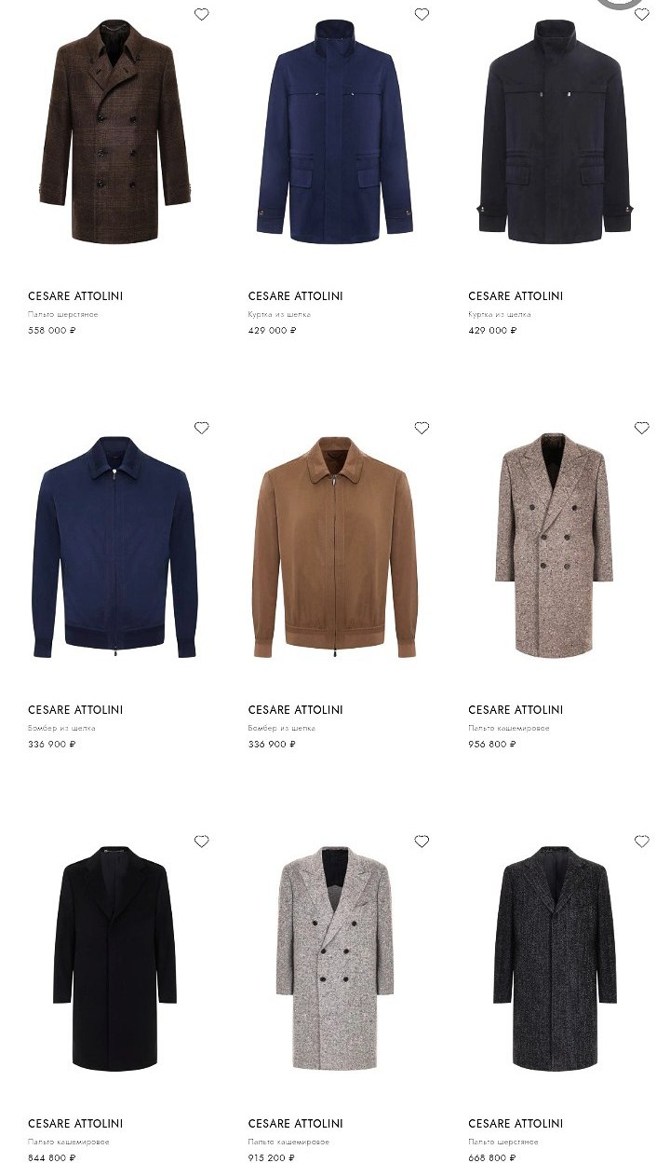
Task: Click the circular button at top right
Action: [x=621, y=3]
